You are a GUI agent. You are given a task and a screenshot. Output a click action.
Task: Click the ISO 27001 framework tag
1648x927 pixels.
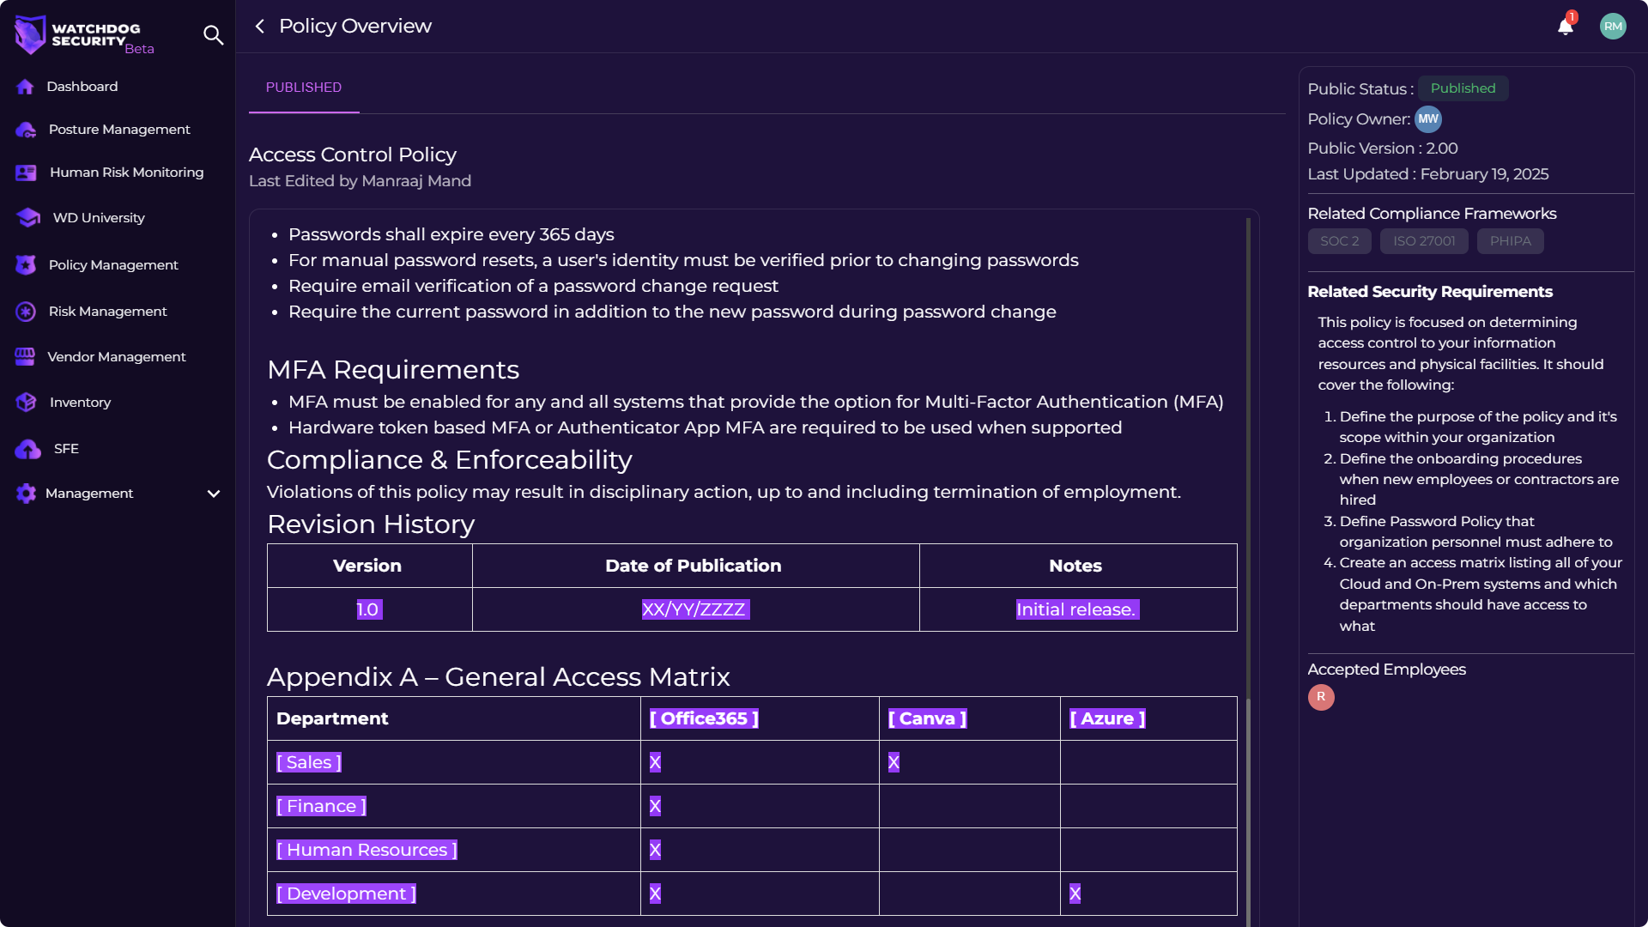tap(1423, 241)
